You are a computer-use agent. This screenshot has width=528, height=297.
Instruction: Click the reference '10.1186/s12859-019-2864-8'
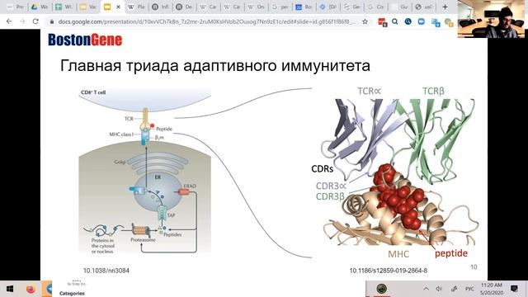click(x=389, y=271)
